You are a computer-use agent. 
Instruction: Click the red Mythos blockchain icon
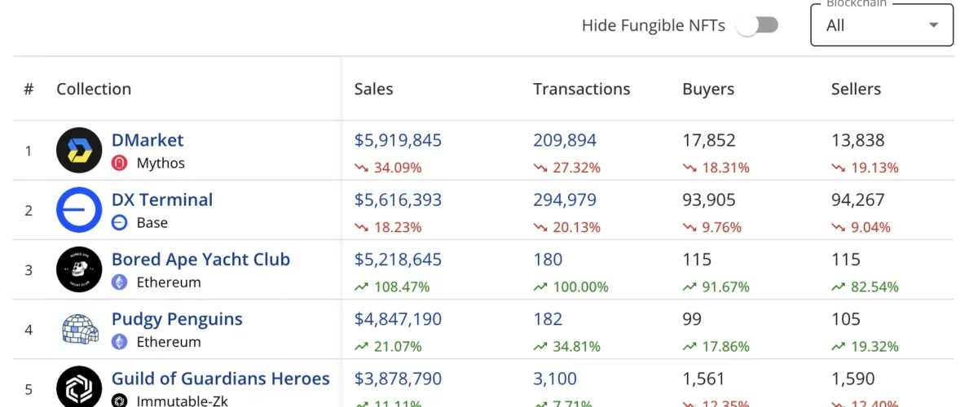(x=120, y=164)
